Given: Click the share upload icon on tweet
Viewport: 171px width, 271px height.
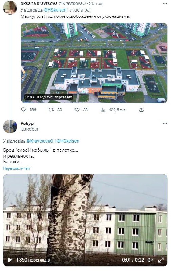Looking at the screenshot, I should [141, 110].
